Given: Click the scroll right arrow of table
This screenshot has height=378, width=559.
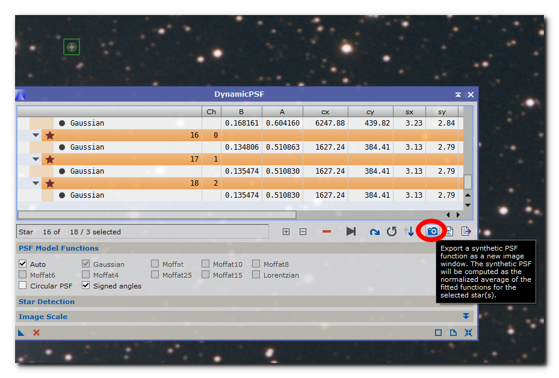Looking at the screenshot, I should tap(458, 215).
